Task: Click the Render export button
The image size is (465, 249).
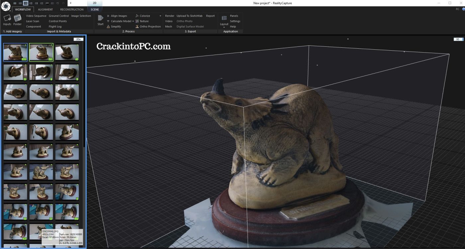Action: [170, 16]
